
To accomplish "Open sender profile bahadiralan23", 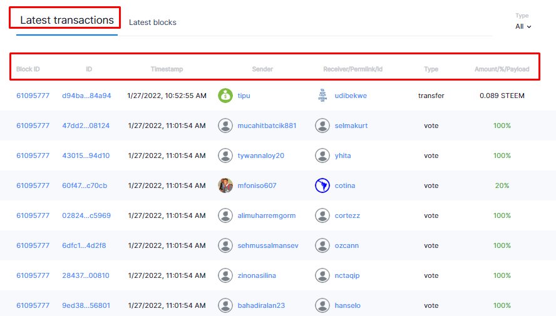I will [x=261, y=305].
